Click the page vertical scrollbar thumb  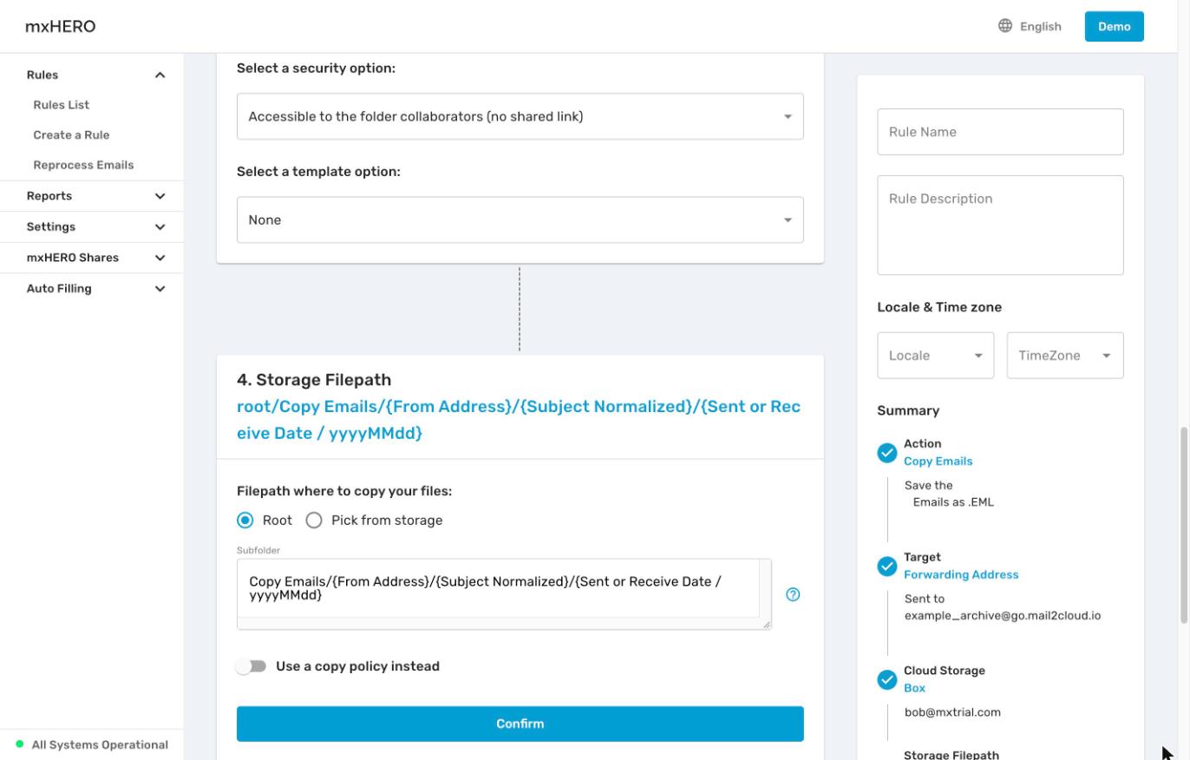[x=1183, y=524]
